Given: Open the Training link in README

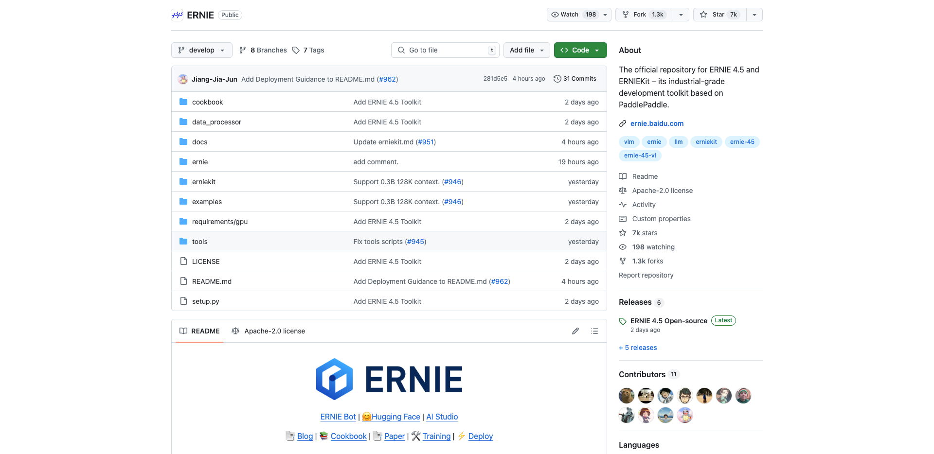Looking at the screenshot, I should 436,436.
